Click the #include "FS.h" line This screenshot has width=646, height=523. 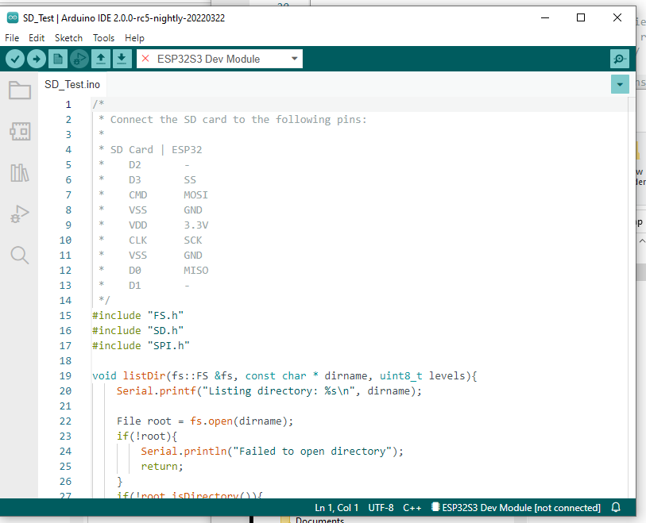(138, 316)
